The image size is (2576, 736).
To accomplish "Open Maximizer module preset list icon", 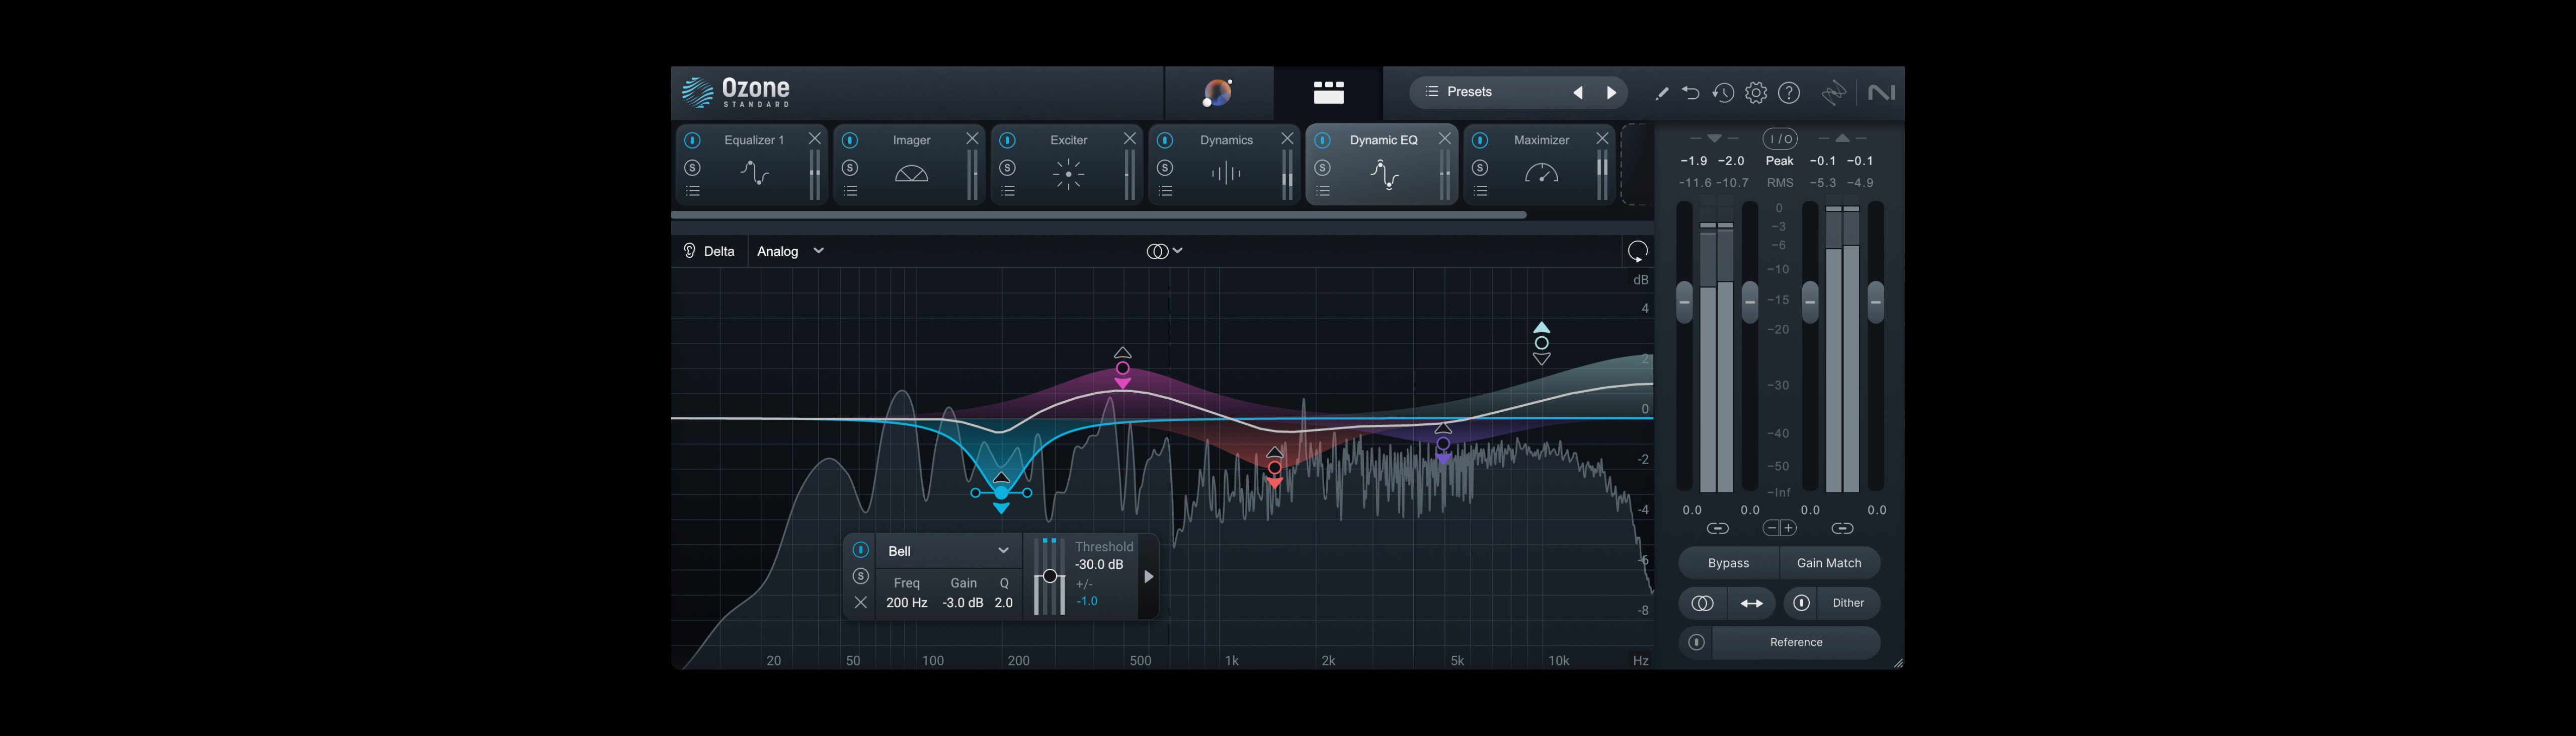I will click(x=1481, y=191).
